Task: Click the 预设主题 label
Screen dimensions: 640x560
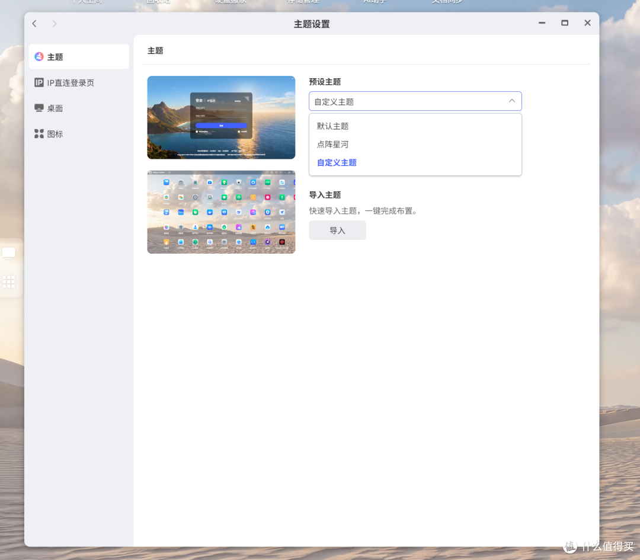Action: (325, 82)
